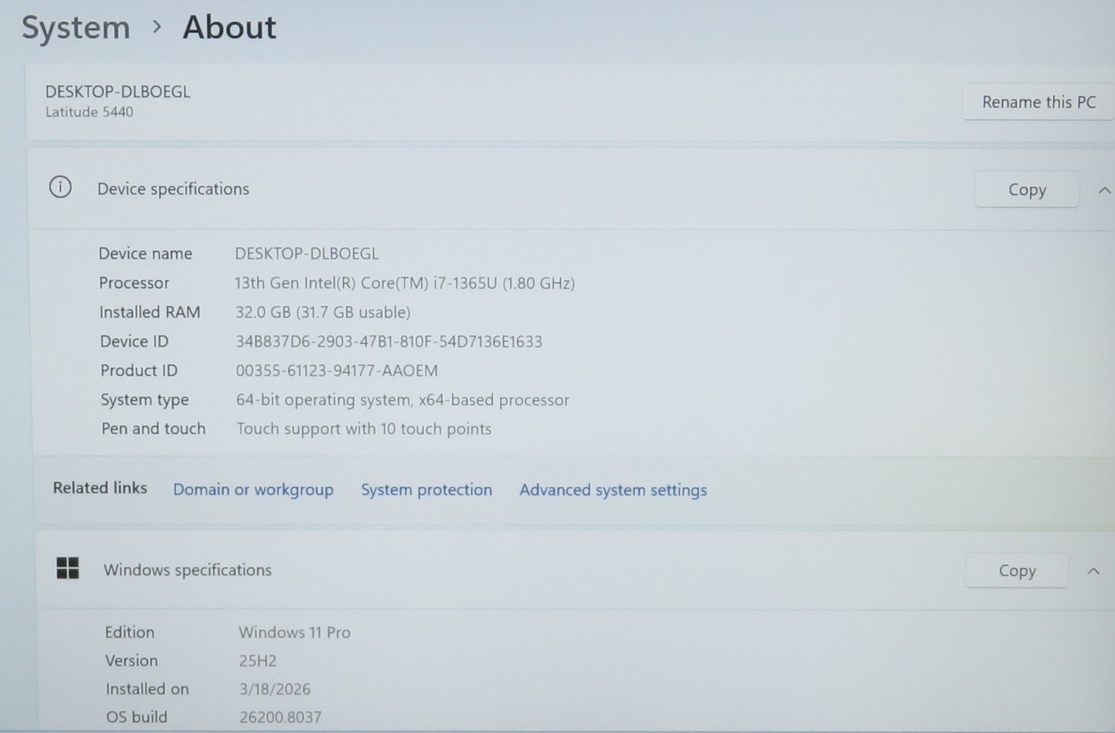Viewport: 1115px width, 733px height.
Task: Click the About breadcrumb title
Action: coord(229,27)
